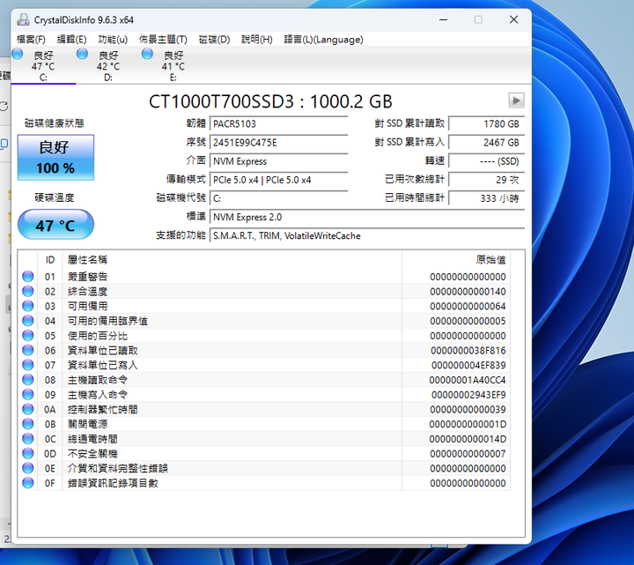The height and width of the screenshot is (565, 634).
Task: Click the disk title CT1000T700SSD3 : 1000.2 GB
Action: [x=270, y=101]
